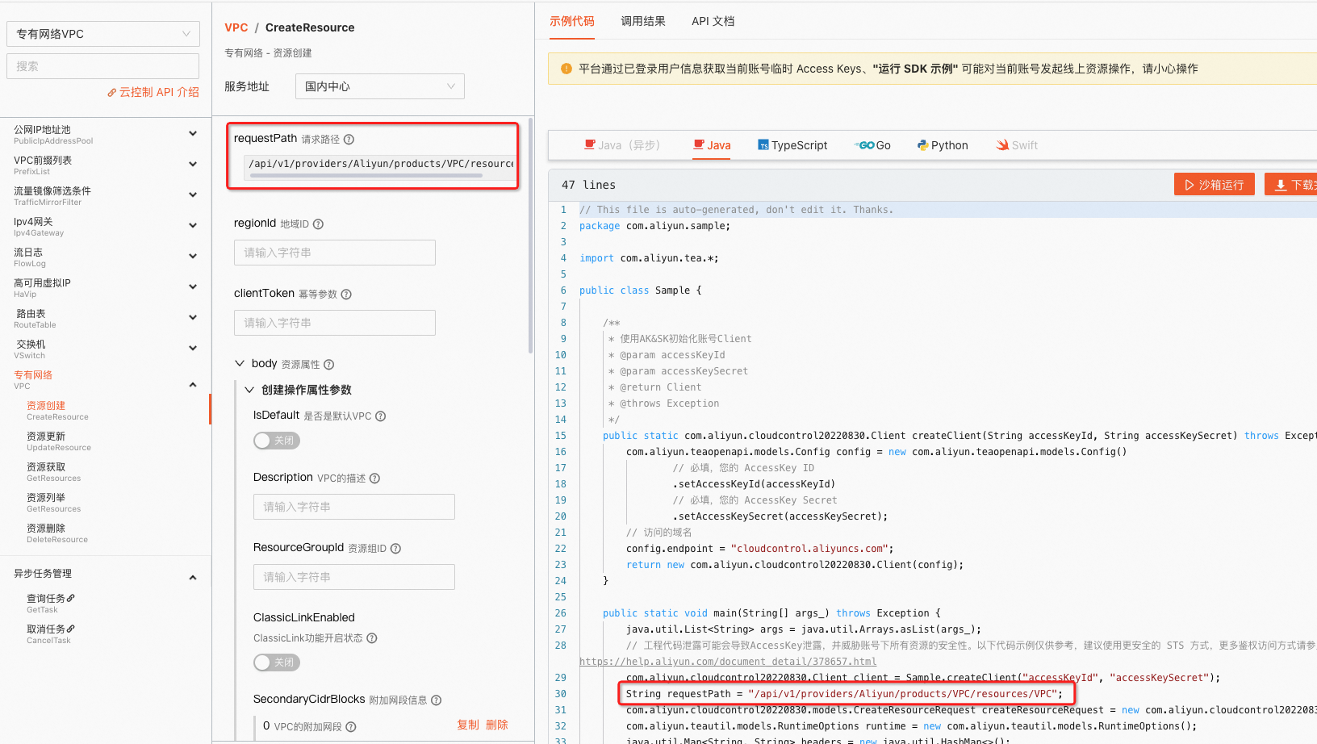Screen dimensions: 1317x744
Task: Click the 沙箱运行 button
Action: (1215, 185)
